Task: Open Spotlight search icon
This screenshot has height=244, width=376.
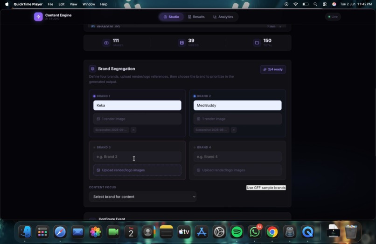Action: click(315, 4)
